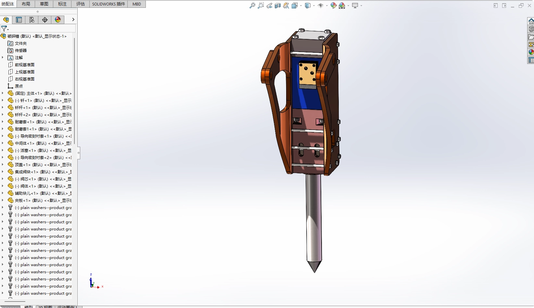Select the Zoom to Area tool
The width and height of the screenshot is (534, 308).
(261, 6)
